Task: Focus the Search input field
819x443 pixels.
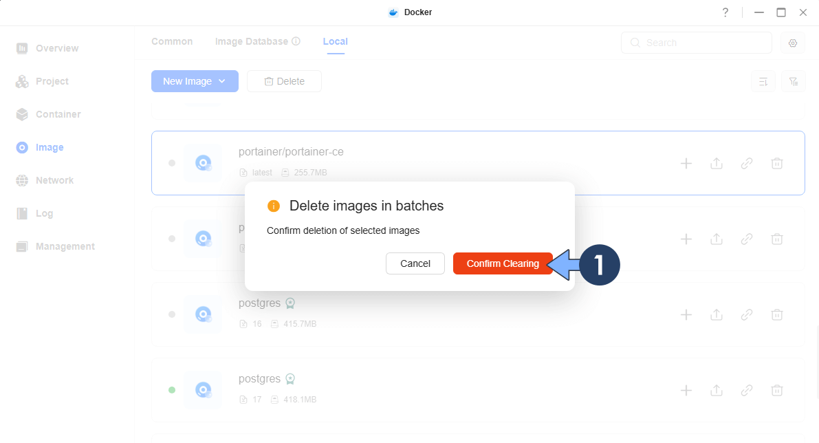Action: [x=697, y=43]
